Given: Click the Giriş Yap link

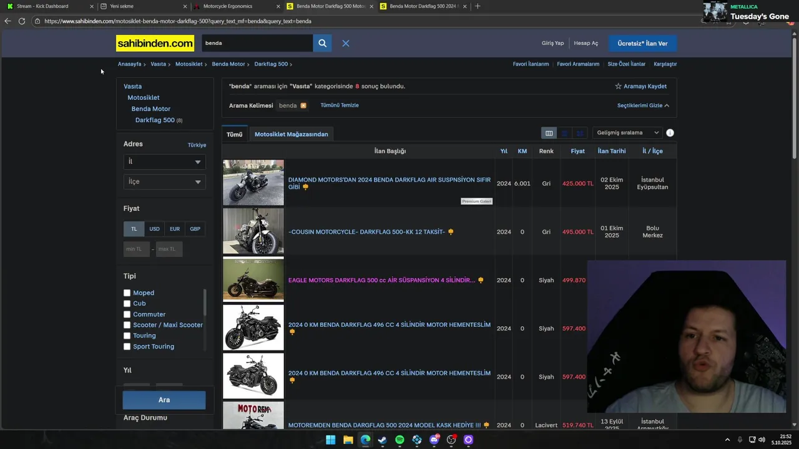Looking at the screenshot, I should [x=552, y=43].
